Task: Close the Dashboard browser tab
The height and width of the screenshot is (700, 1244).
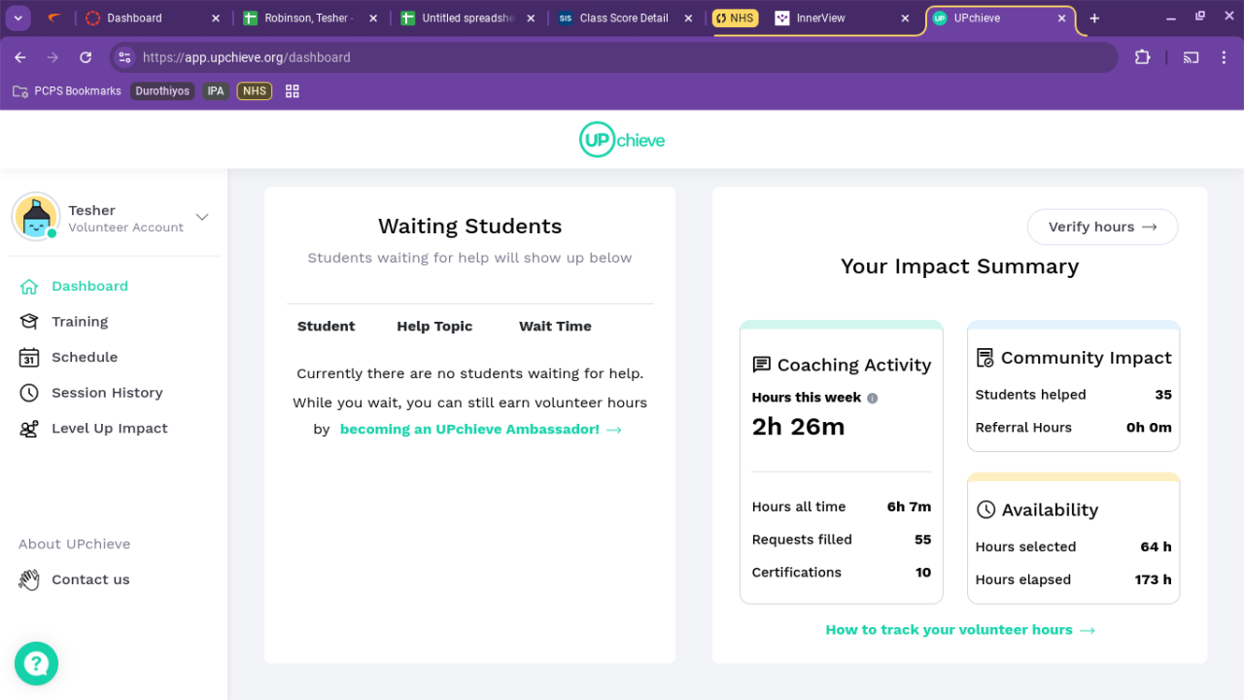Action: coord(215,18)
